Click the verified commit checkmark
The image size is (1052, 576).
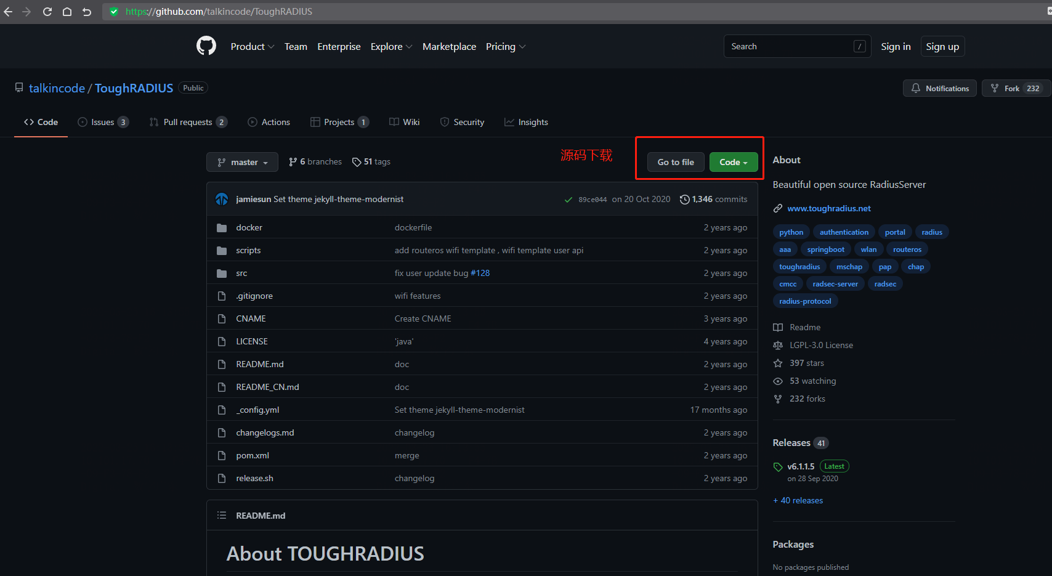pyautogui.click(x=568, y=199)
